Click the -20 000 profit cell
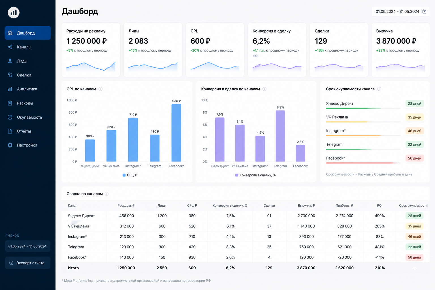 pyautogui.click(x=345, y=257)
